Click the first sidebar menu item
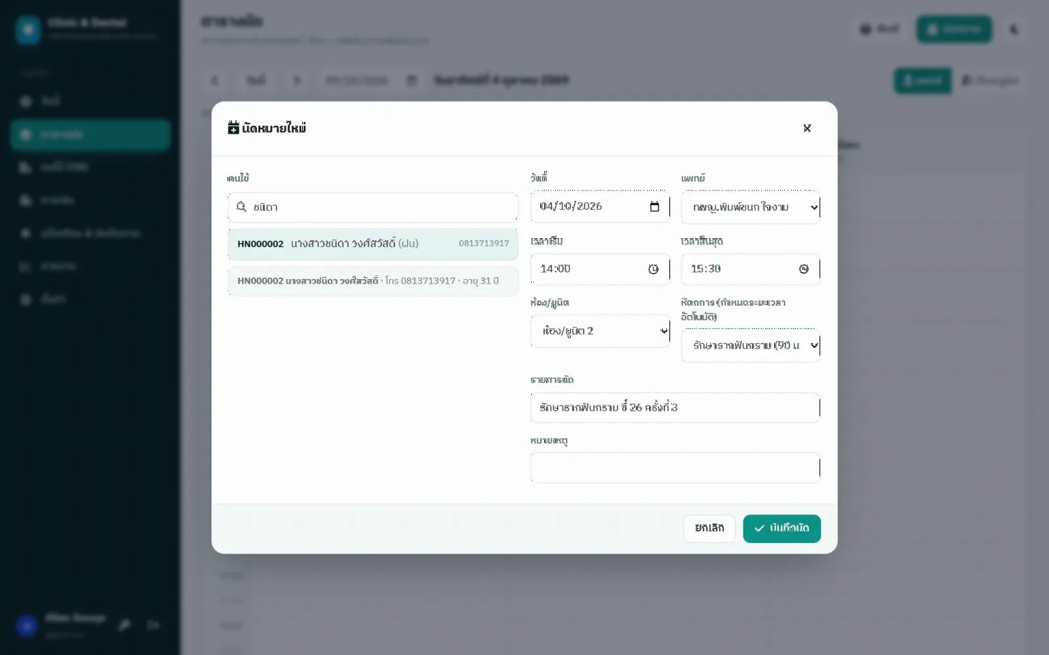1049x655 pixels. pyautogui.click(x=90, y=101)
